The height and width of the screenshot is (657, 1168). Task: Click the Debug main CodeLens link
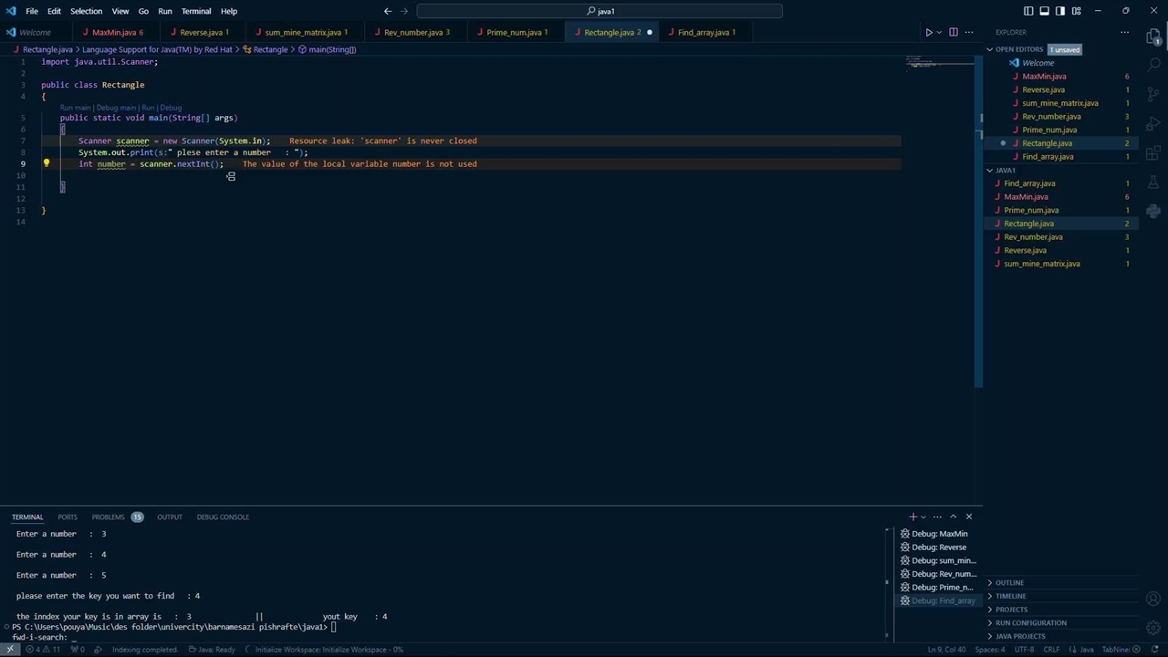(116, 108)
